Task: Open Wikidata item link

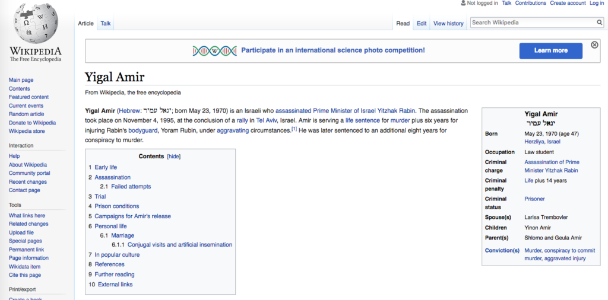Action: (24, 267)
